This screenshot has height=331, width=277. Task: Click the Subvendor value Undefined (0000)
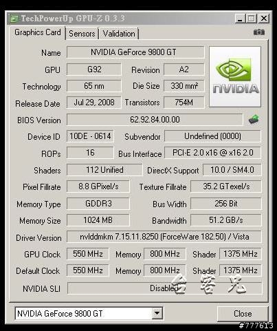[x=212, y=136]
